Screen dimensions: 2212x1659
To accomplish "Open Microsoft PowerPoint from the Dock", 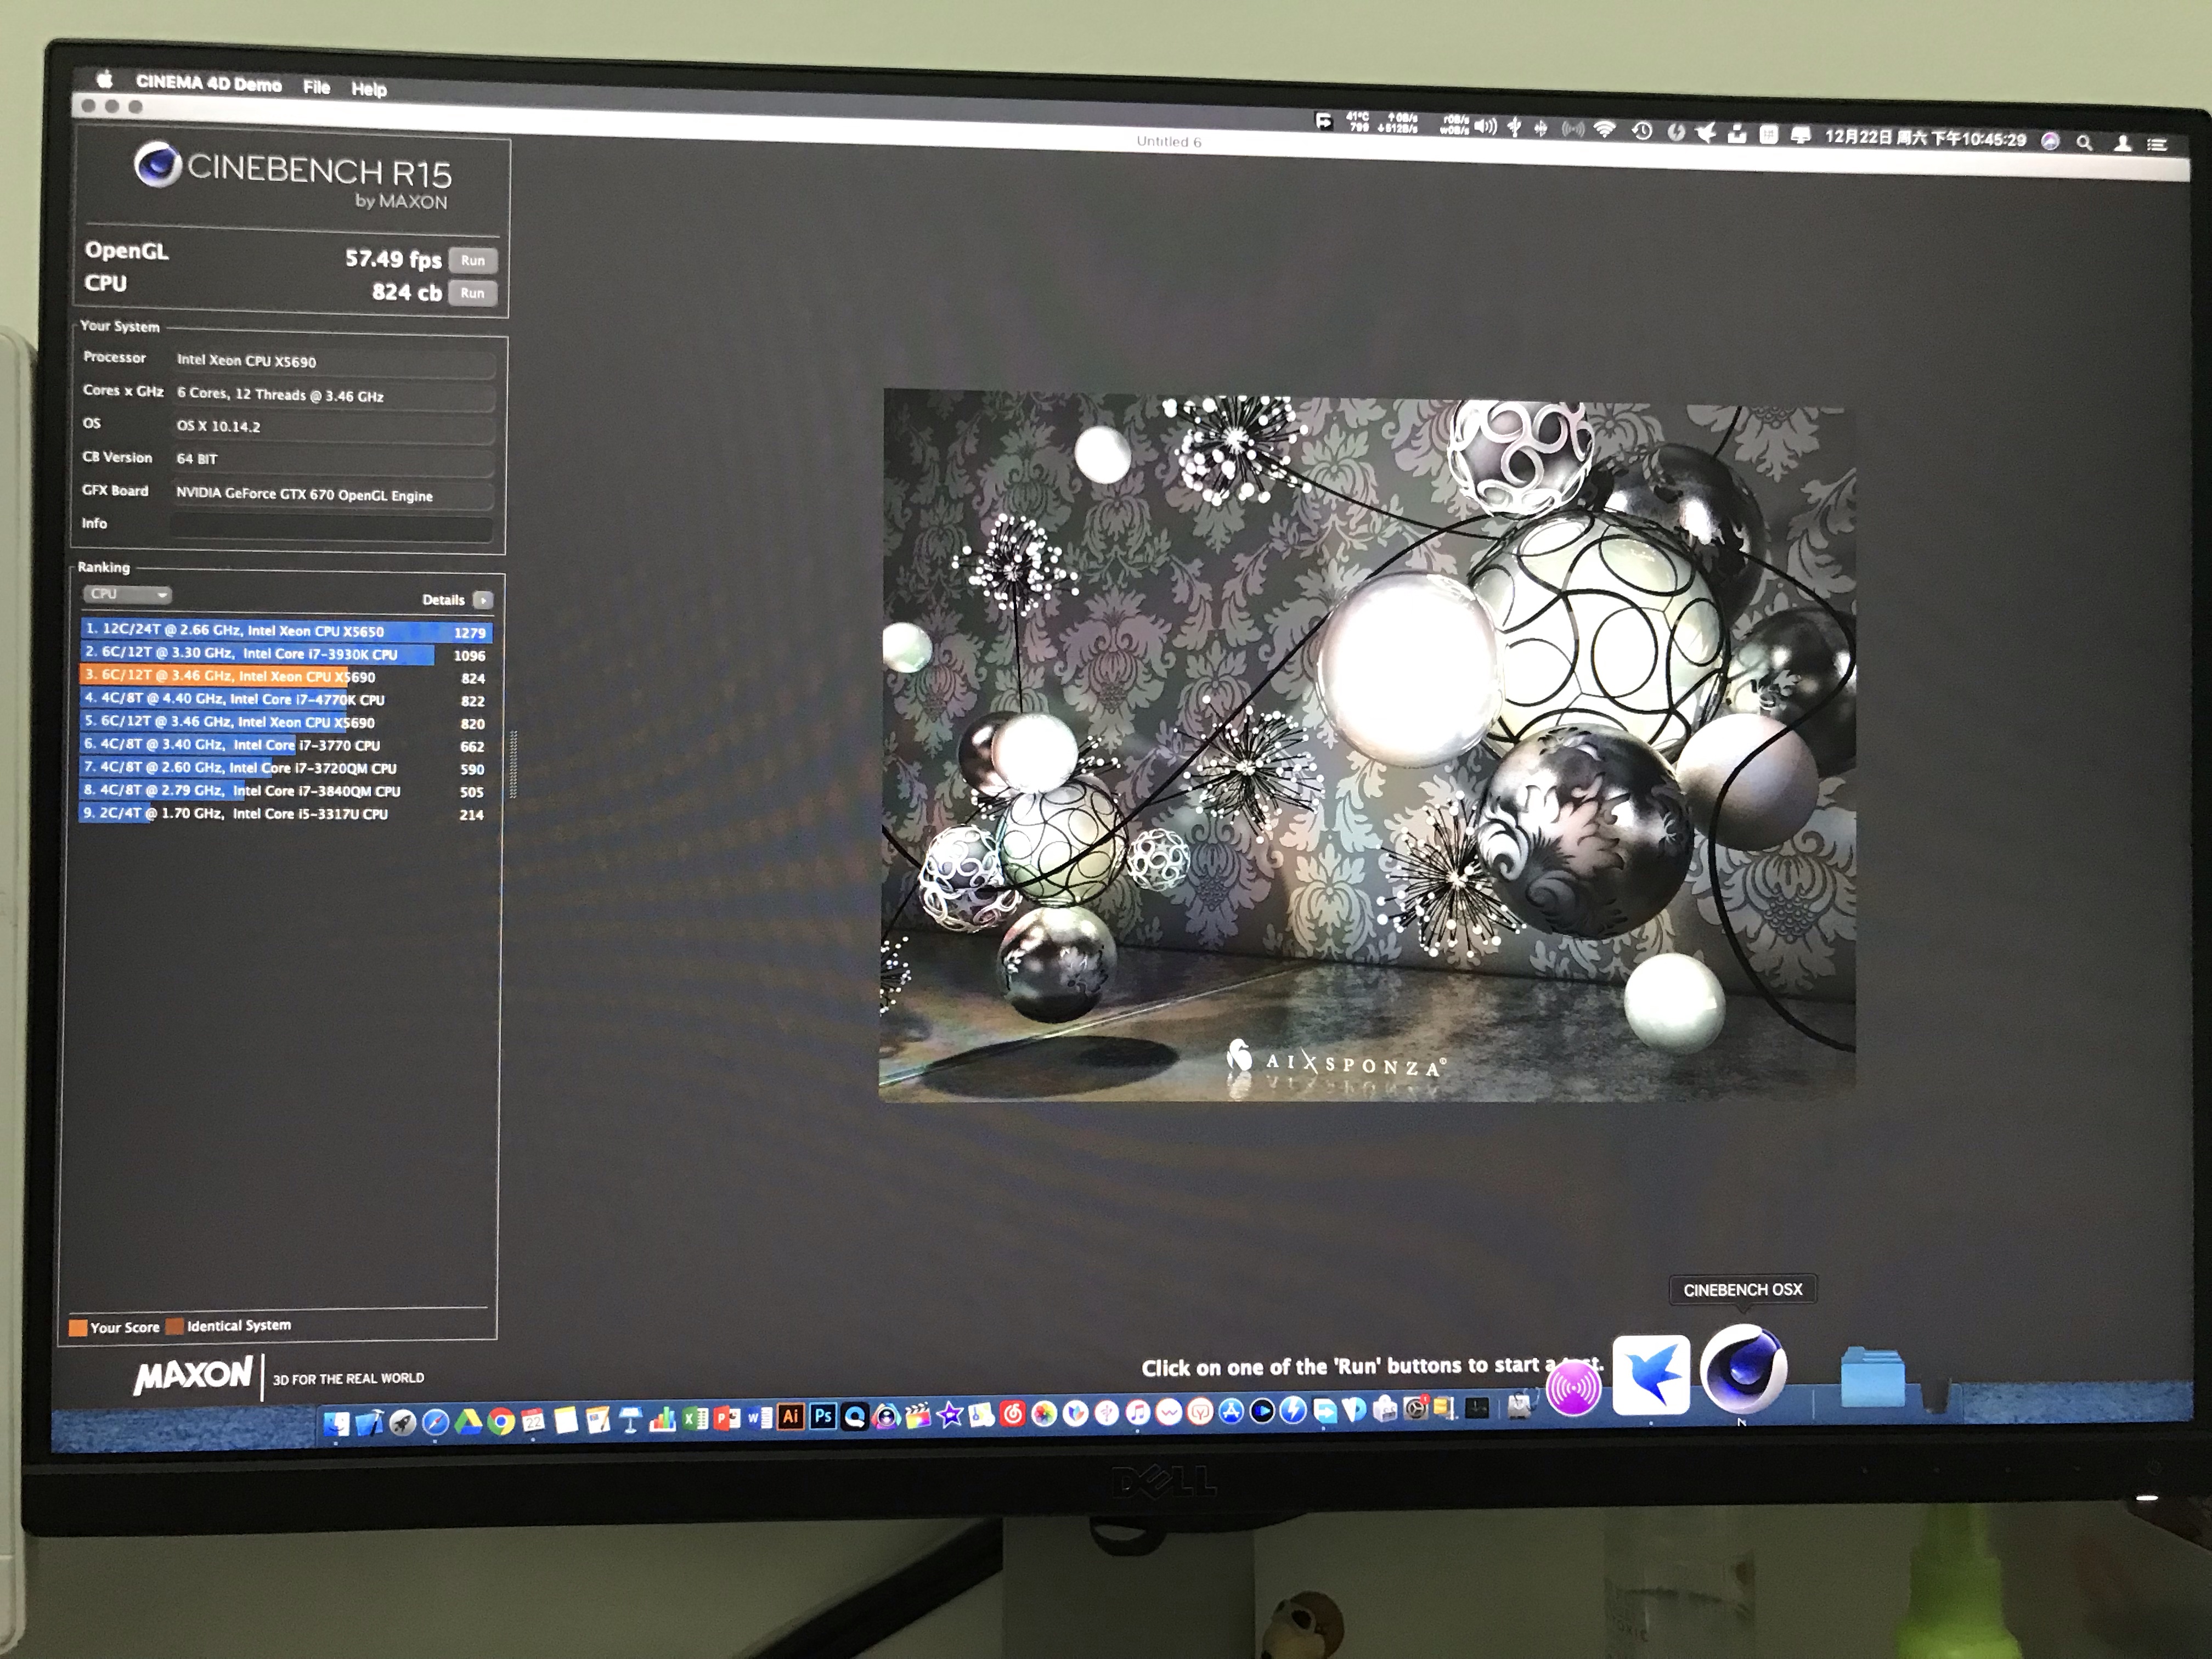I will tap(727, 1418).
